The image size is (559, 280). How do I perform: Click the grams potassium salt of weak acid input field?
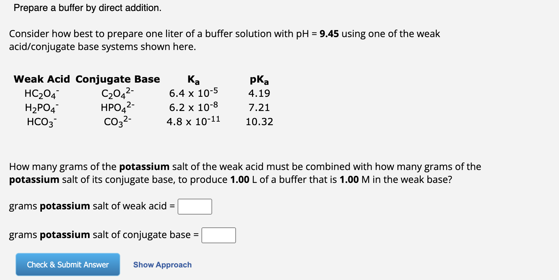[194, 206]
